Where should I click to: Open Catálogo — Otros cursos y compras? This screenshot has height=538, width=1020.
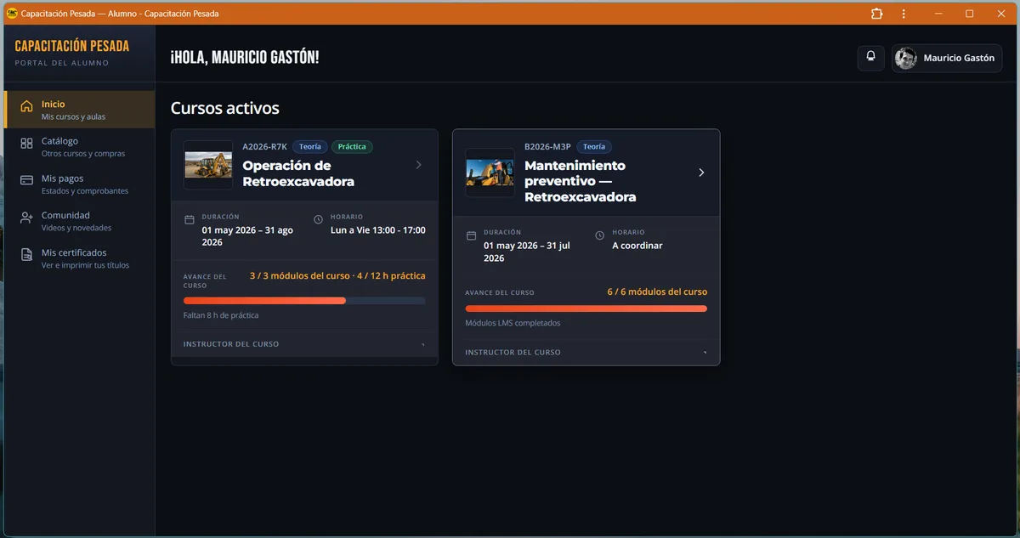[80, 147]
